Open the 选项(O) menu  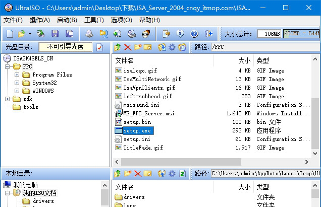point(122,20)
